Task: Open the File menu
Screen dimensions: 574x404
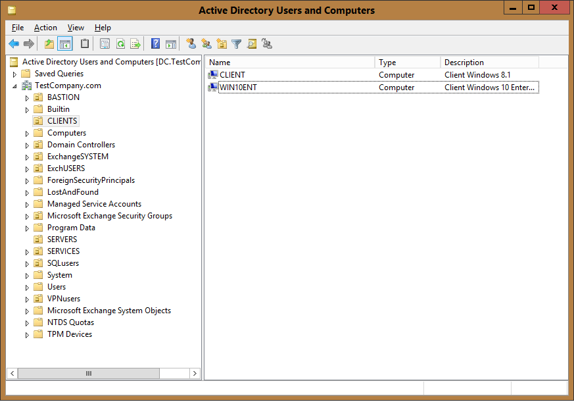Action: point(18,28)
